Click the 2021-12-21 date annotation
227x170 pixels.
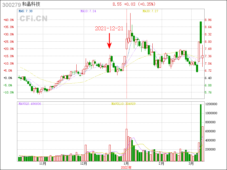(109, 29)
